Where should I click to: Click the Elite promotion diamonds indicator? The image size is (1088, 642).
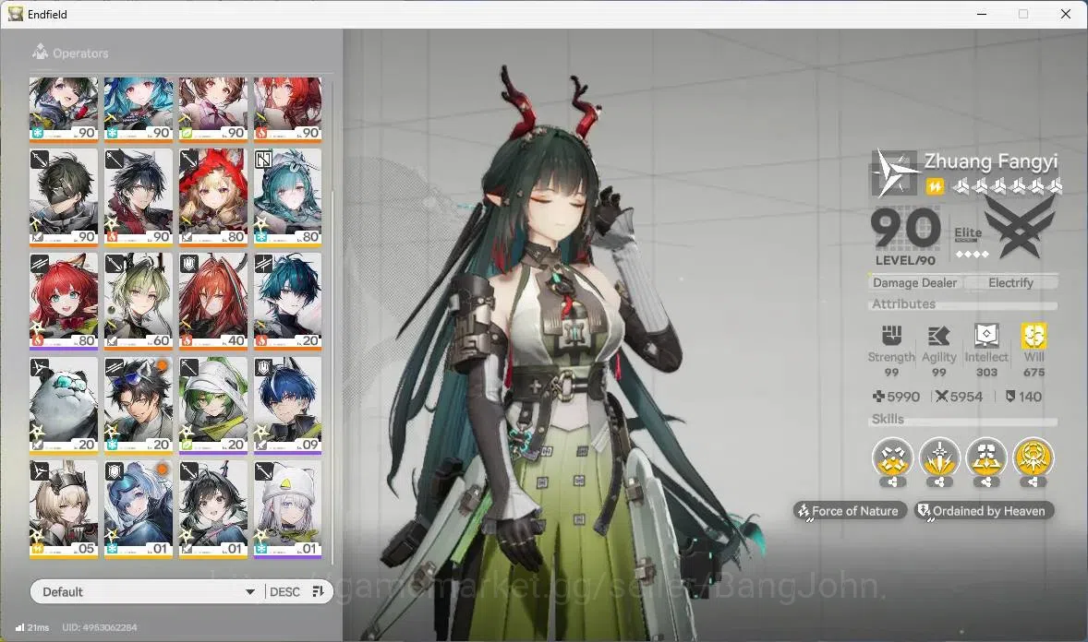(972, 255)
